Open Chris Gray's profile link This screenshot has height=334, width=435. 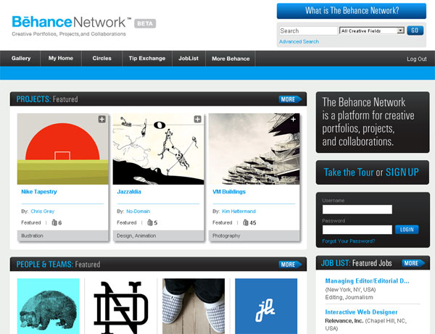(43, 212)
